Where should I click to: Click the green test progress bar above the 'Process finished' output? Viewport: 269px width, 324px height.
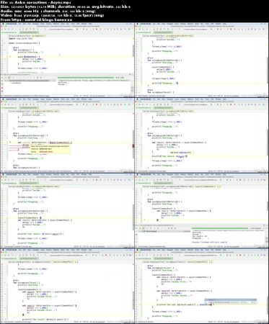220,228
